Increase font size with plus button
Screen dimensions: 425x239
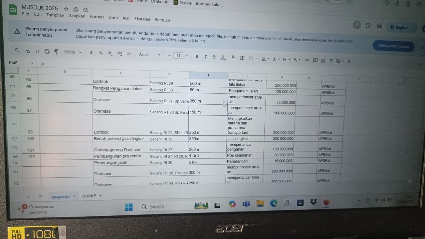point(187,56)
